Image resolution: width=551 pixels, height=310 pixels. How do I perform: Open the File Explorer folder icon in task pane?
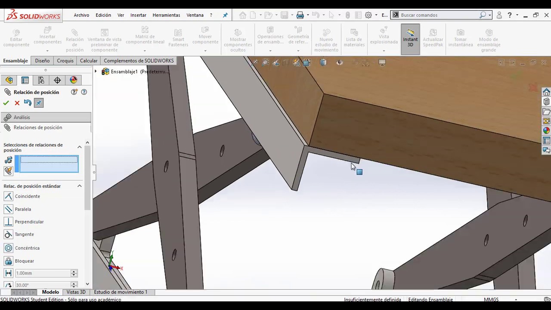[x=546, y=112]
